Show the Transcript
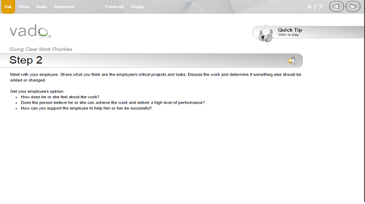This screenshot has height=204, width=365. tap(114, 7)
